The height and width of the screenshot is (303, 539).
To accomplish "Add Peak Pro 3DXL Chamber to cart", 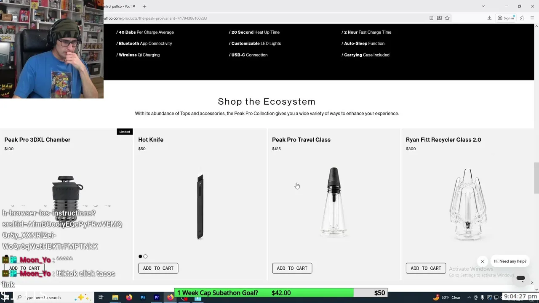I will point(24,268).
